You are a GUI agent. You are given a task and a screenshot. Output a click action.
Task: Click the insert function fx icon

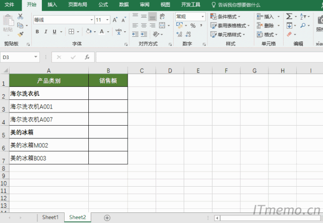pyautogui.click(x=87, y=57)
